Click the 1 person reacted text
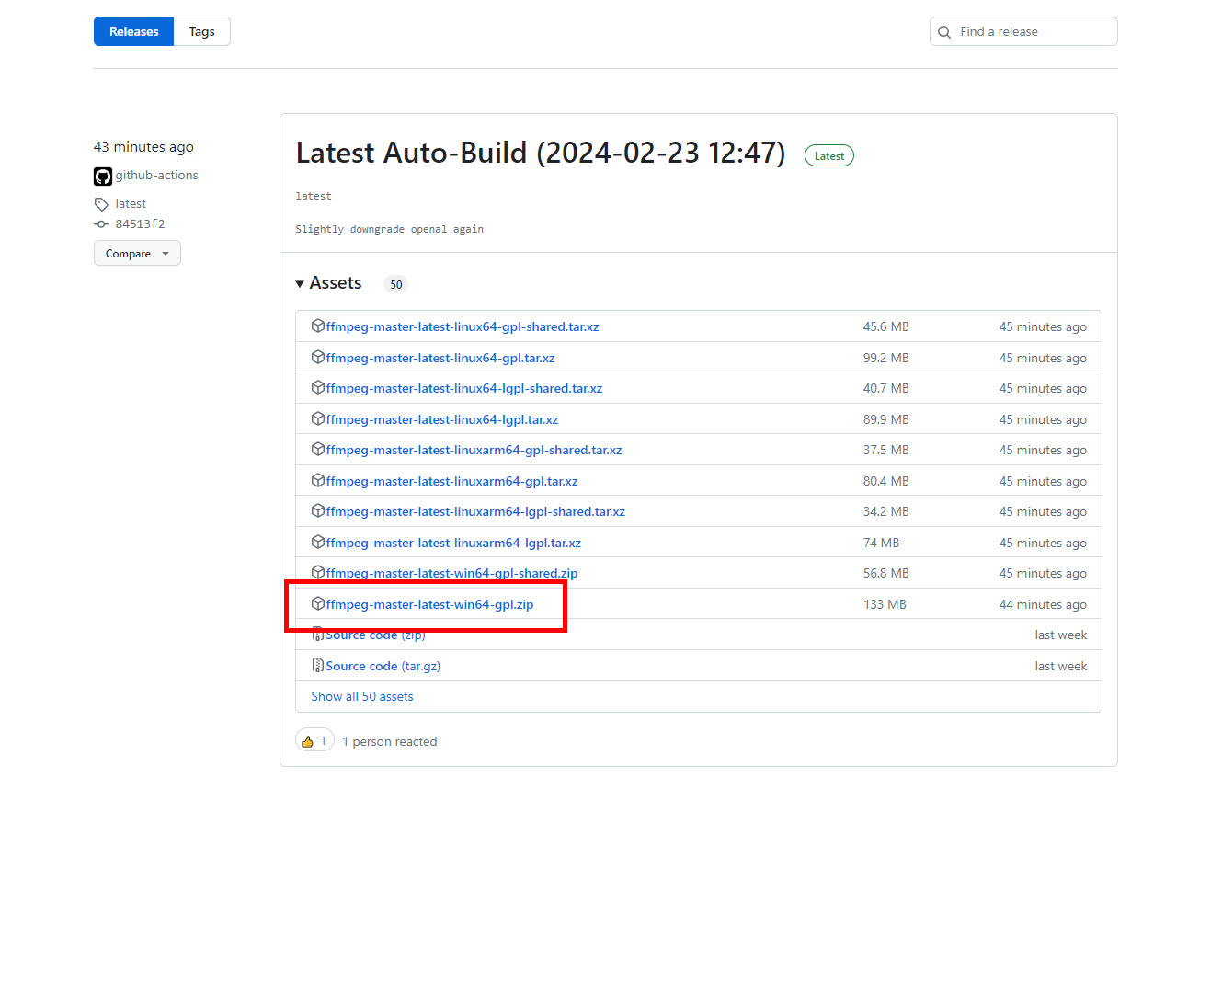 click(390, 741)
